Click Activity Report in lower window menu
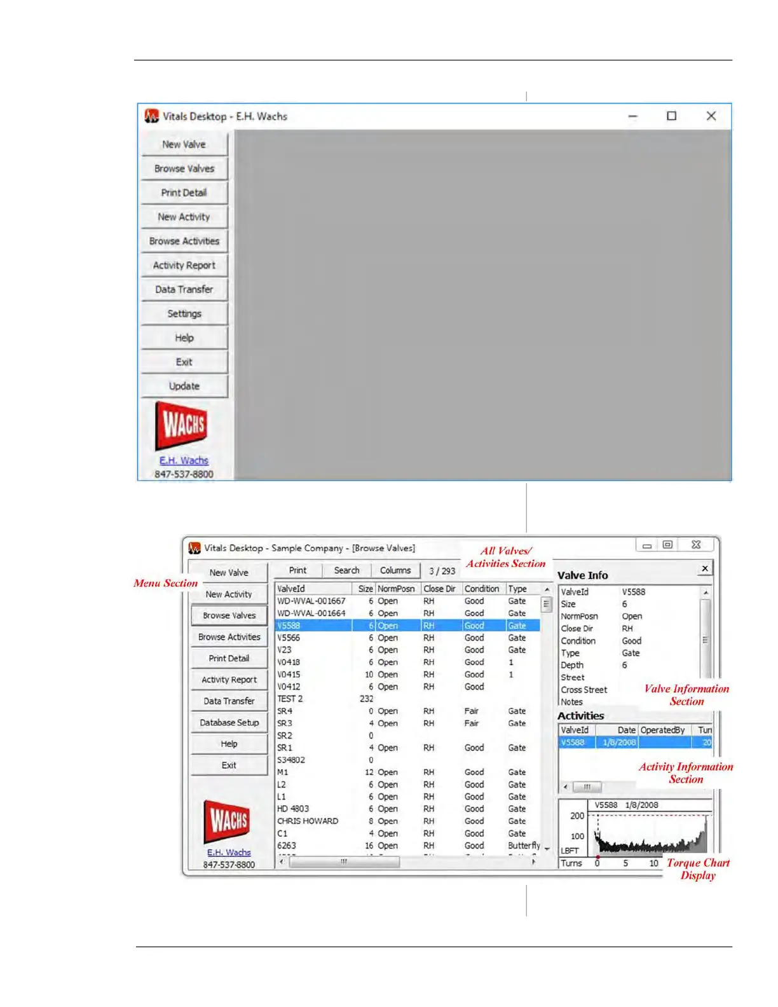778x1007 pixels. 229,680
